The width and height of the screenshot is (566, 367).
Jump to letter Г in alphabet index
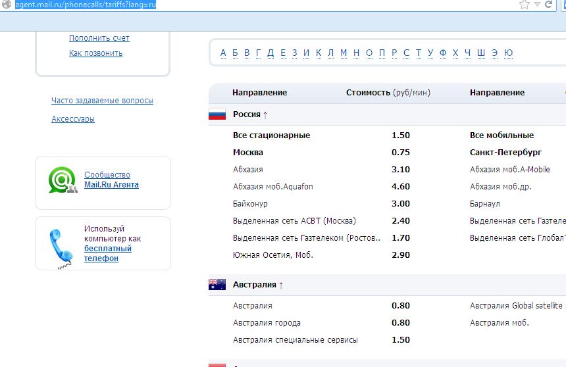click(259, 53)
